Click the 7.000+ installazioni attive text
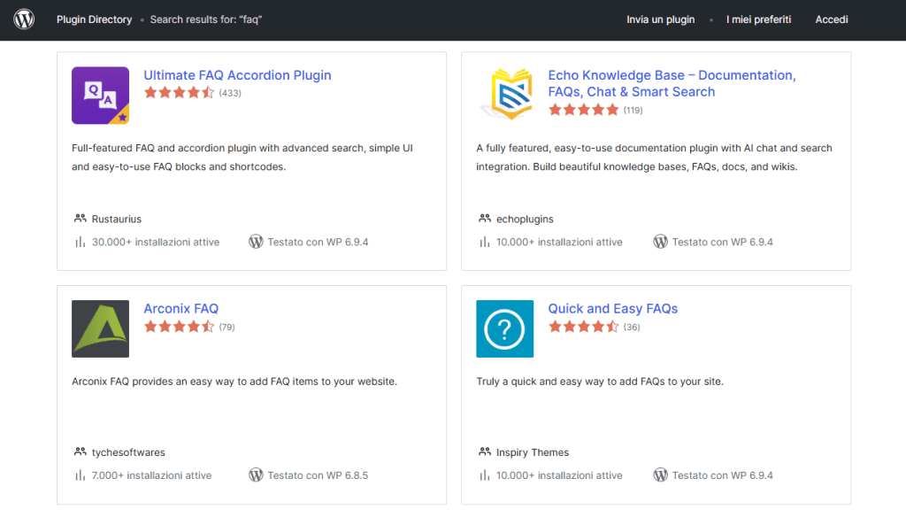 tap(151, 475)
